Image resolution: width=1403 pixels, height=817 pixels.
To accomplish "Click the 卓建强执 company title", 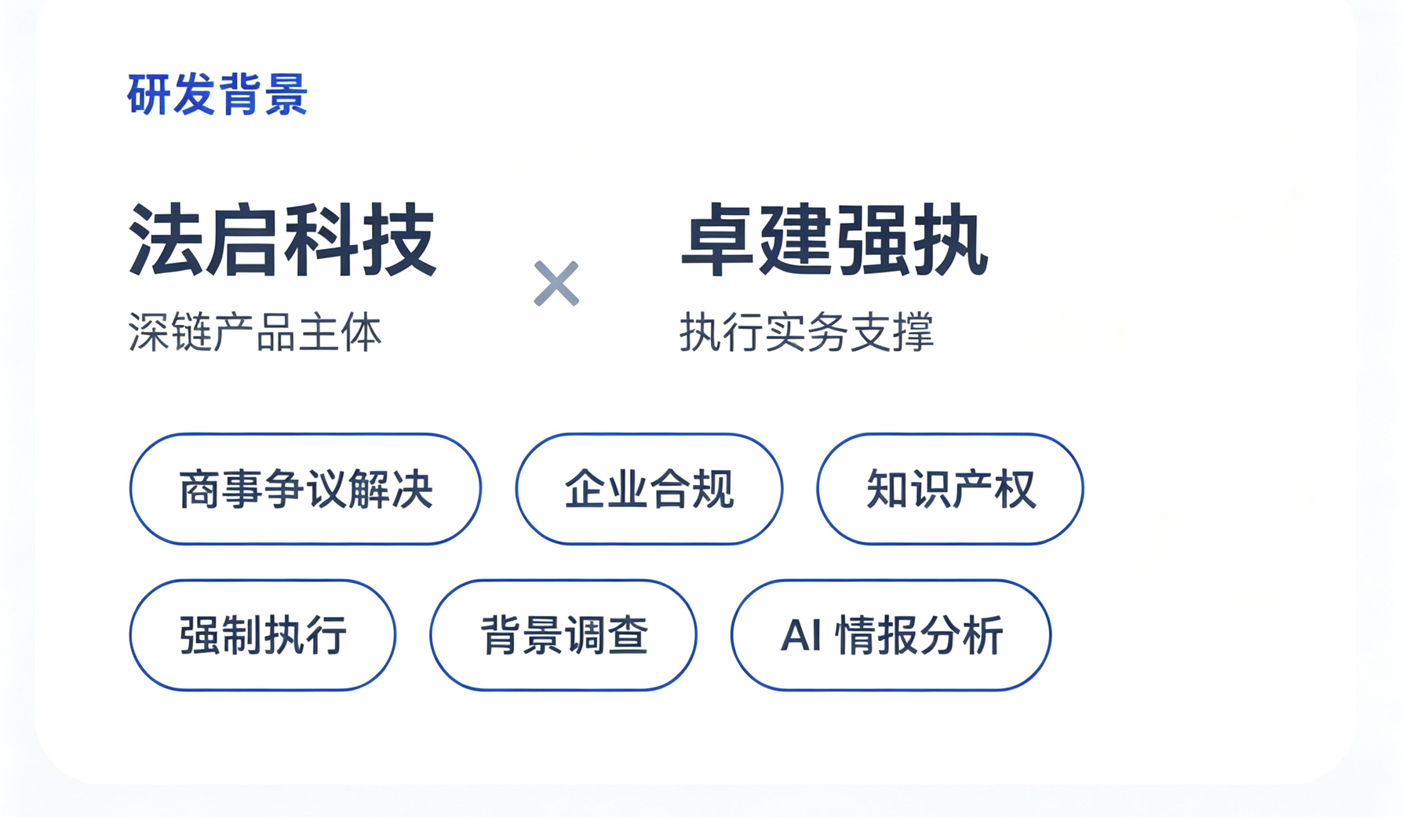I will [834, 240].
